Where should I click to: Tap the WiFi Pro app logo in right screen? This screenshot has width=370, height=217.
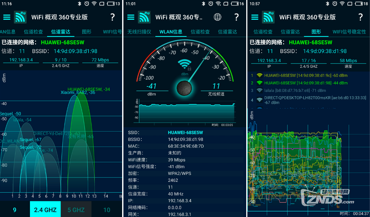[268, 17]
